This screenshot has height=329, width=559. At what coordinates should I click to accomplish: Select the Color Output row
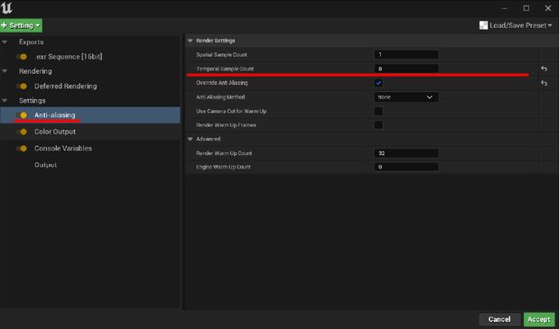(x=90, y=132)
